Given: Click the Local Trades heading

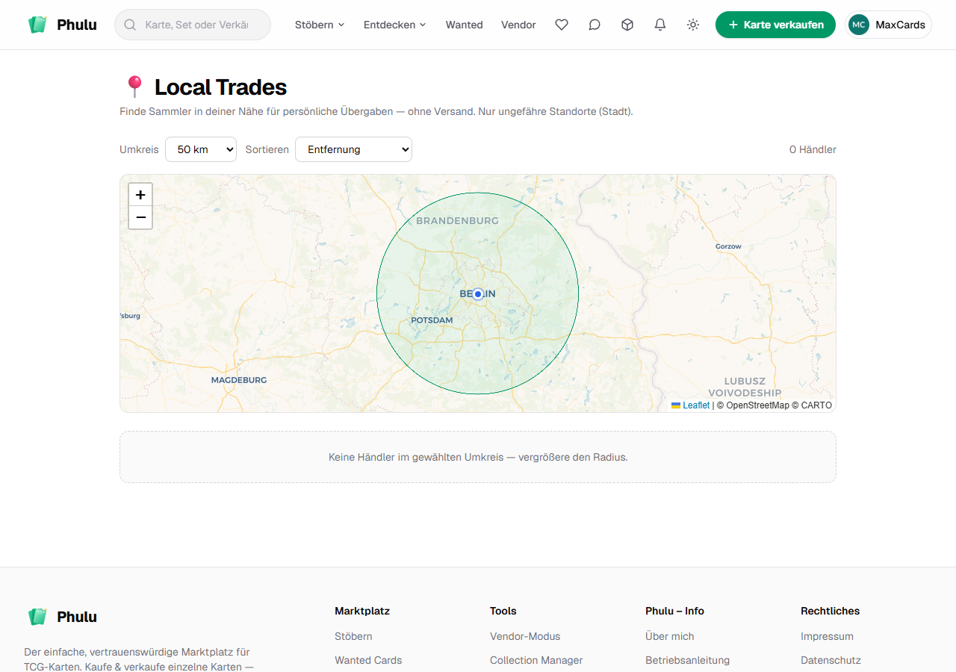Looking at the screenshot, I should tap(220, 87).
